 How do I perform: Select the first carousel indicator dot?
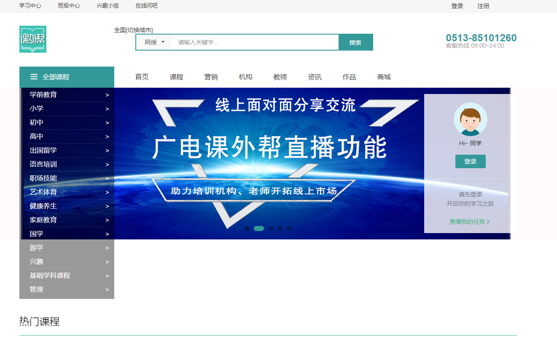pyautogui.click(x=247, y=228)
